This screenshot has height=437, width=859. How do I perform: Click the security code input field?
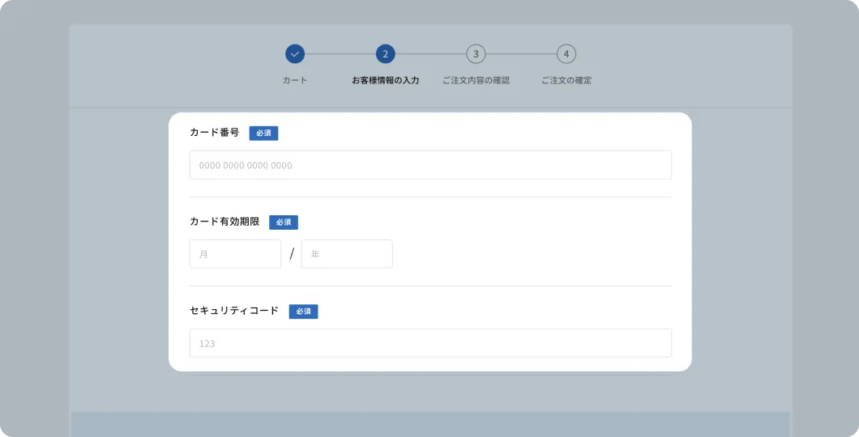(430, 343)
